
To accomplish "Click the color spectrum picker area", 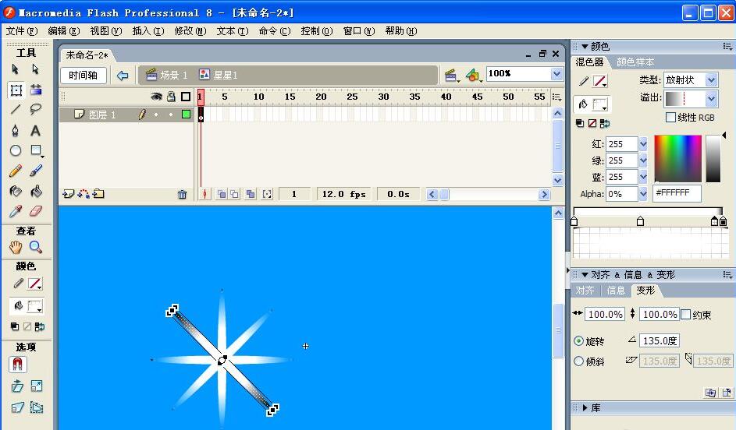I will tap(677, 158).
